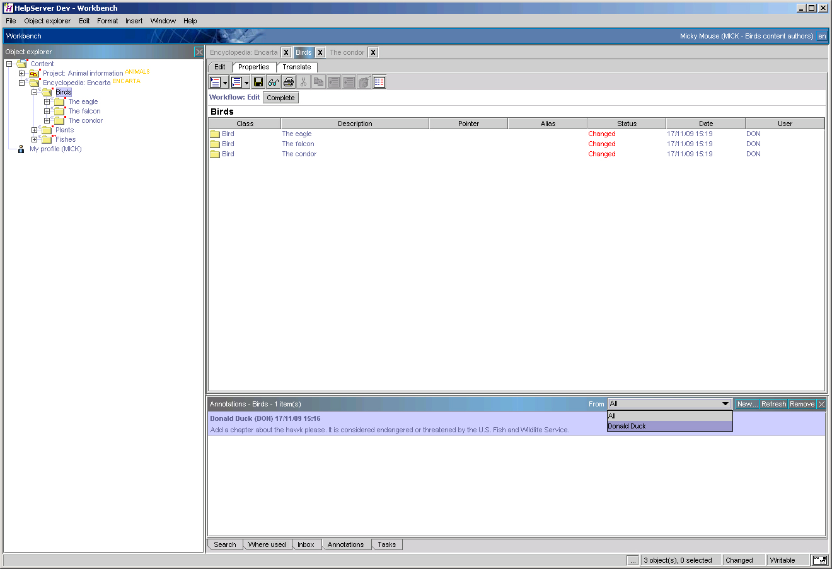Select My profile (MICK) in tree
Viewport: 832px width, 569px height.
pyautogui.click(x=55, y=149)
